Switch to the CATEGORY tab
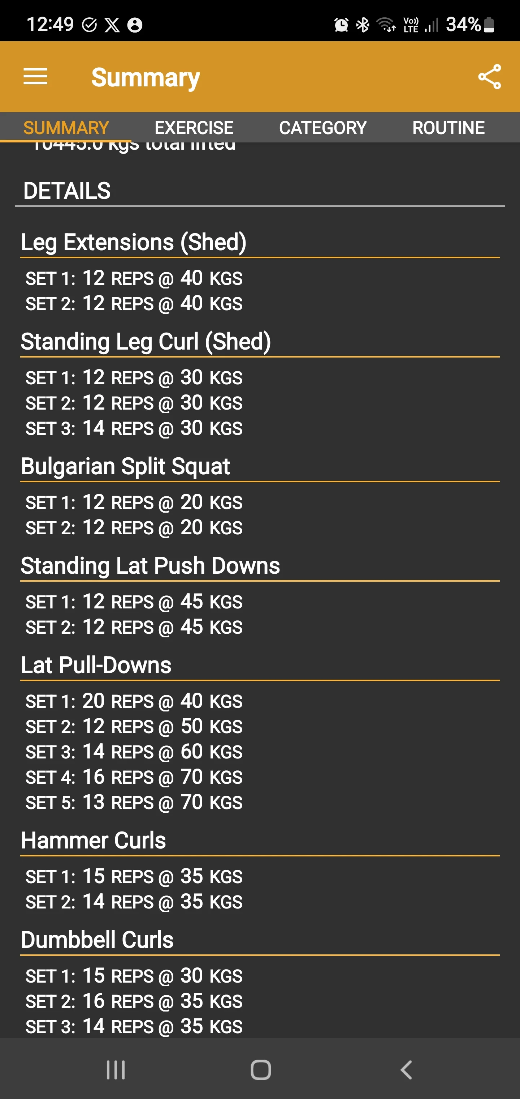Image resolution: width=520 pixels, height=1099 pixels. pyautogui.click(x=322, y=127)
